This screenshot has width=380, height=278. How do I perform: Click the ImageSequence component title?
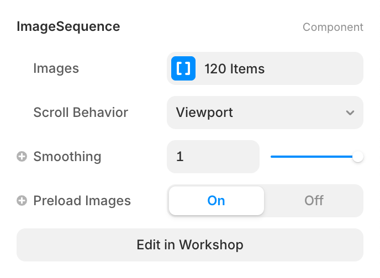pos(68,26)
